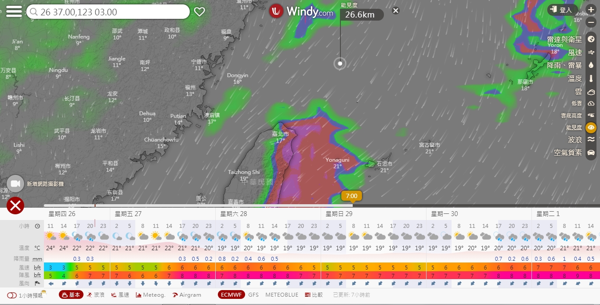600x305 pixels.
Task: Click the 星期六 28 day header
Action: click(x=234, y=214)
